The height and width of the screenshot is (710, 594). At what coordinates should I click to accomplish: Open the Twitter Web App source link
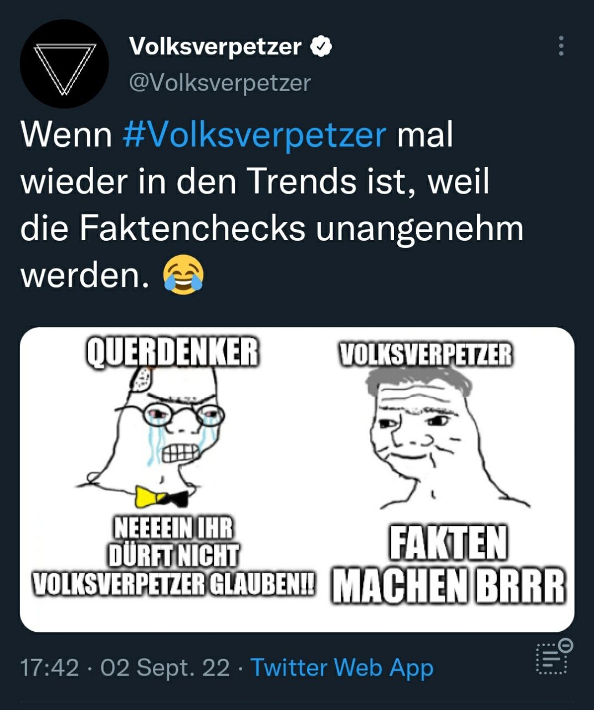(342, 667)
